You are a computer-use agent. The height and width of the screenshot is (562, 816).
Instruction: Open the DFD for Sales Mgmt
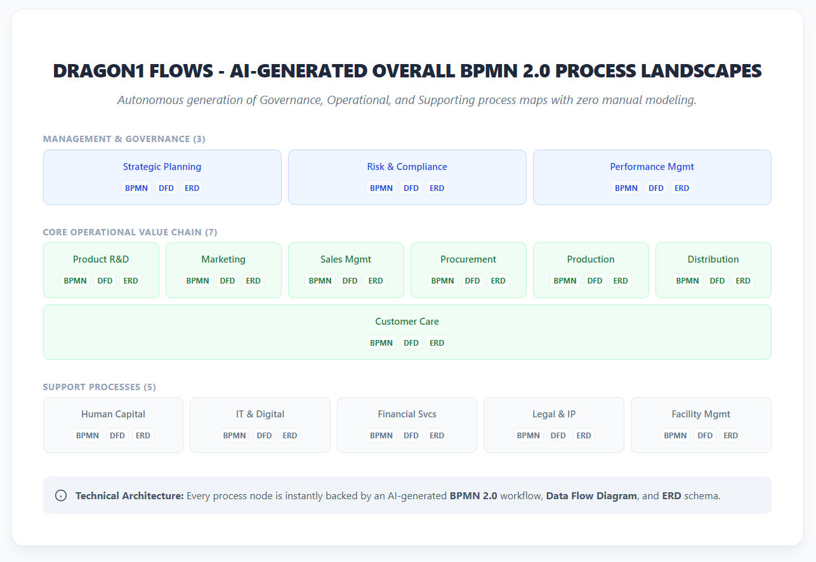[x=350, y=280]
